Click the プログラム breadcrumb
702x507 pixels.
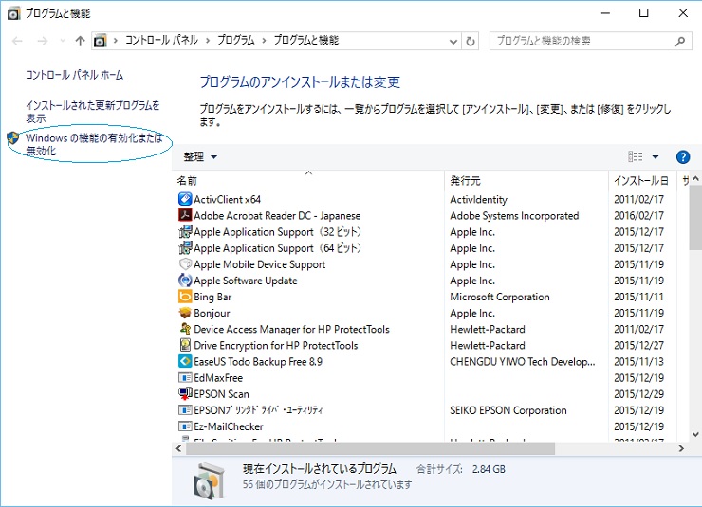tap(236, 40)
